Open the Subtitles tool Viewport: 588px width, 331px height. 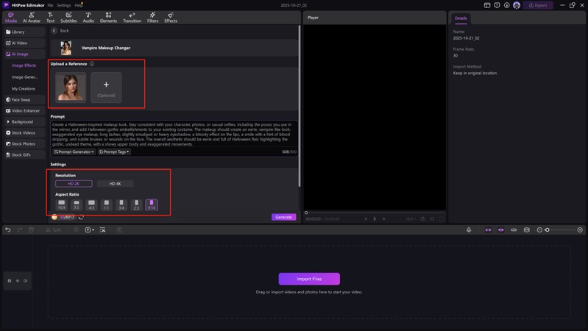click(x=68, y=17)
